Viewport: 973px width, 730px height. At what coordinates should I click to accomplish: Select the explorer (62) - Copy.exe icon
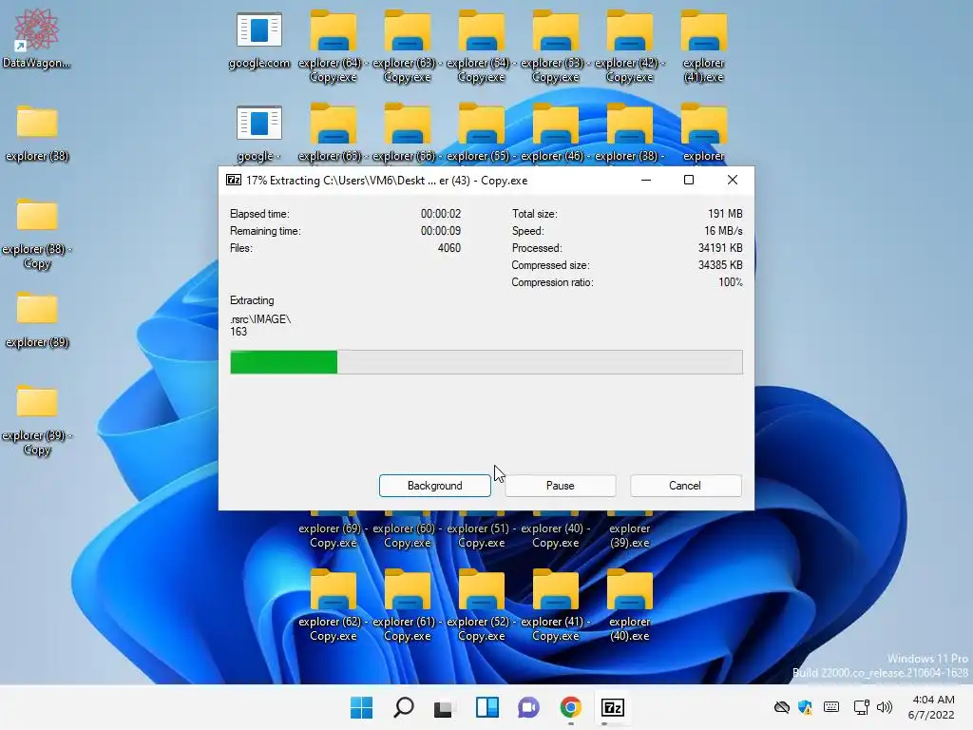point(334,605)
